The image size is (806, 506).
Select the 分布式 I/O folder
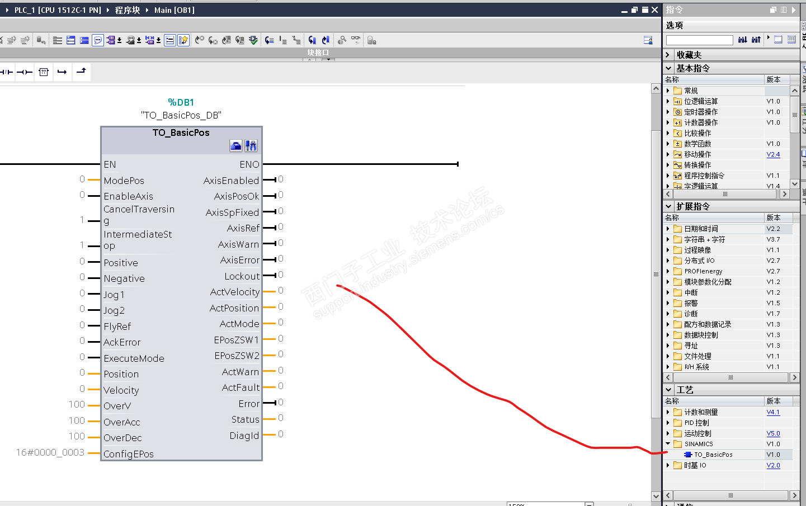(x=699, y=261)
